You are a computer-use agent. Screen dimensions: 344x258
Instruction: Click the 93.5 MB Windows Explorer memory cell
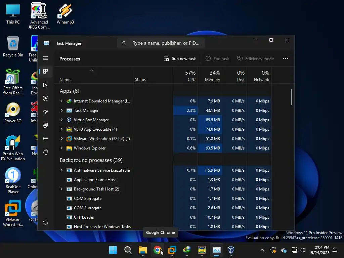[x=210, y=148]
